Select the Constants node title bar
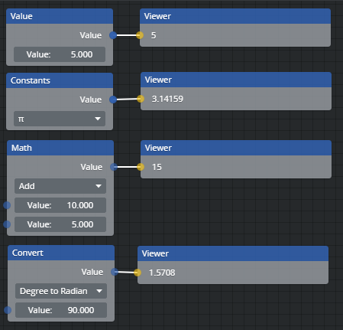The image size is (343, 330). [x=60, y=80]
